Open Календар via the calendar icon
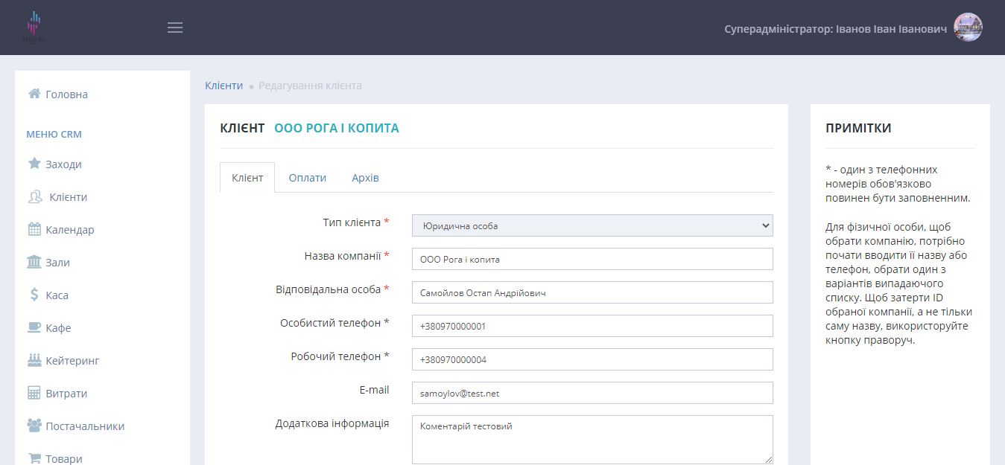This screenshot has height=465, width=1005. pos(34,229)
